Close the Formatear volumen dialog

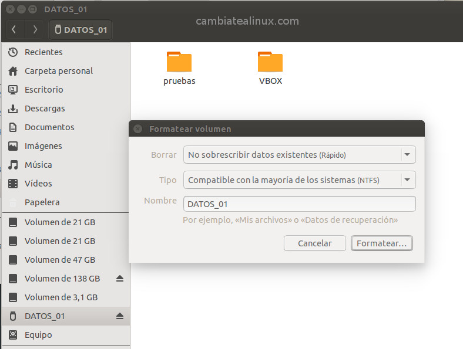(137, 129)
